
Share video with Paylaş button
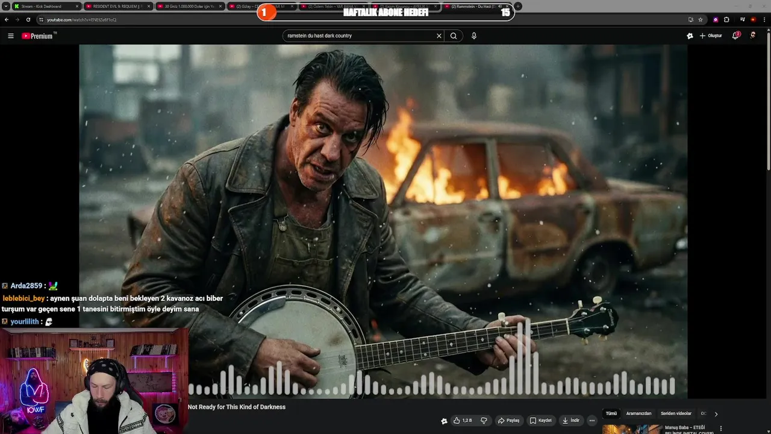point(508,420)
